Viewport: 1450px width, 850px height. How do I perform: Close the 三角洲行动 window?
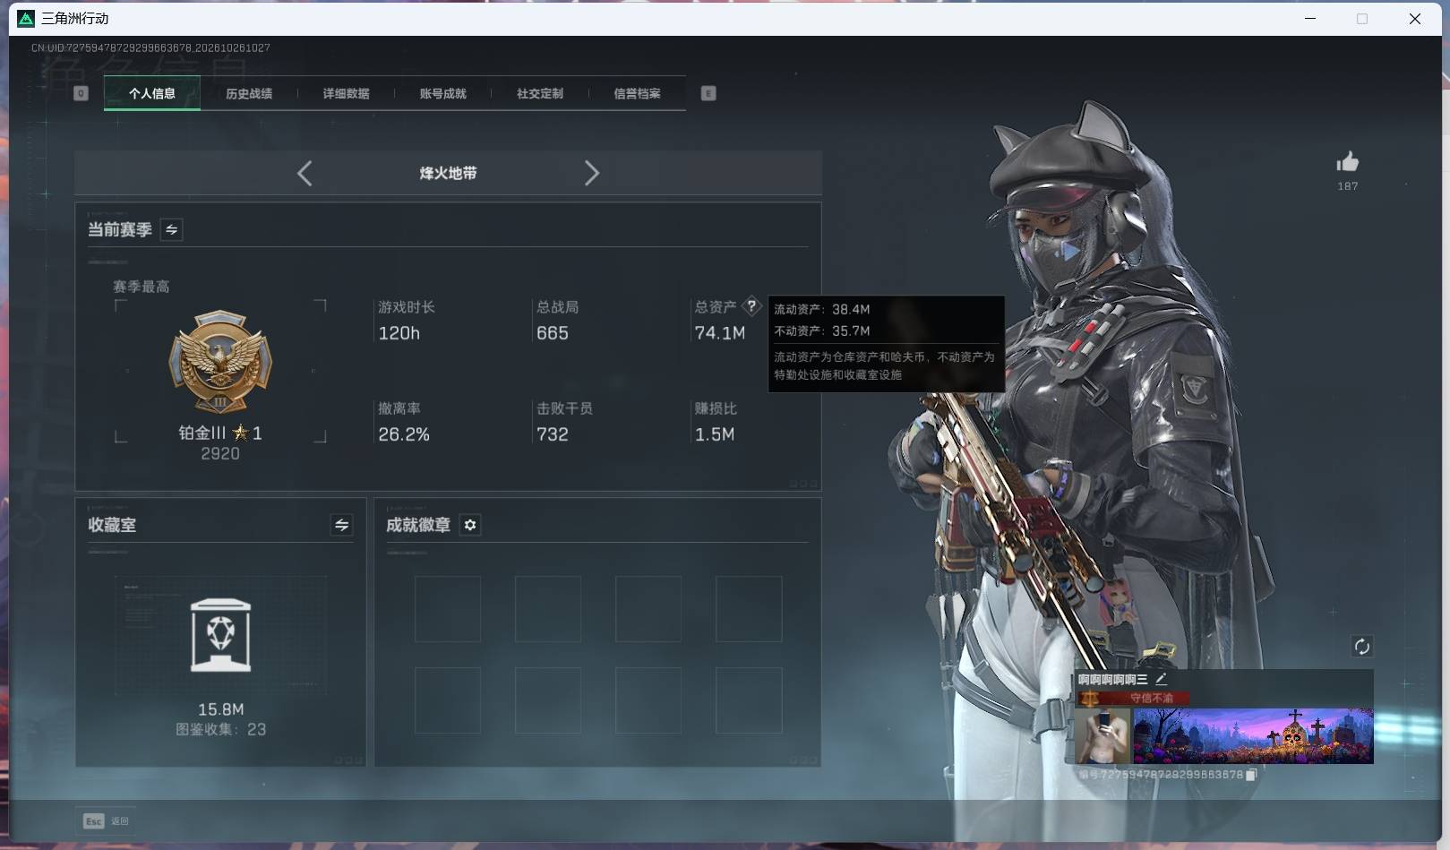pyautogui.click(x=1415, y=19)
